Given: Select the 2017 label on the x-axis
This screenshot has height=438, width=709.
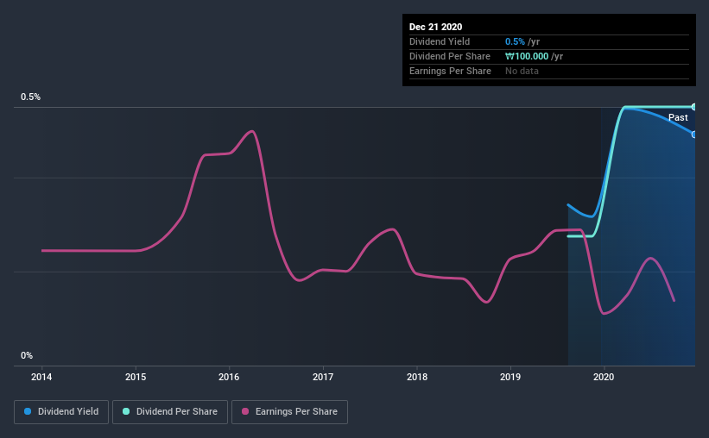Looking at the screenshot, I should point(323,377).
